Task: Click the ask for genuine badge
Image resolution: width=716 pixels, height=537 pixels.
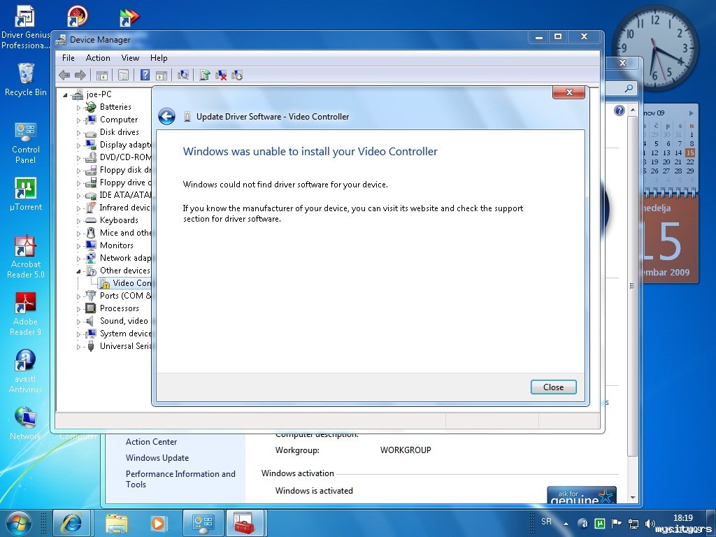Action: [x=581, y=495]
